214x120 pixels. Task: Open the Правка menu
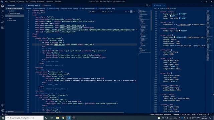tap(12, 2)
